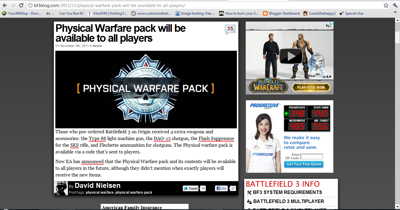Open BF3 System Requirements
400x210 pixels.
287,192
